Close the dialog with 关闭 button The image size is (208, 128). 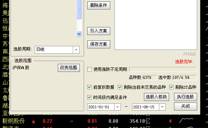coord(185,106)
